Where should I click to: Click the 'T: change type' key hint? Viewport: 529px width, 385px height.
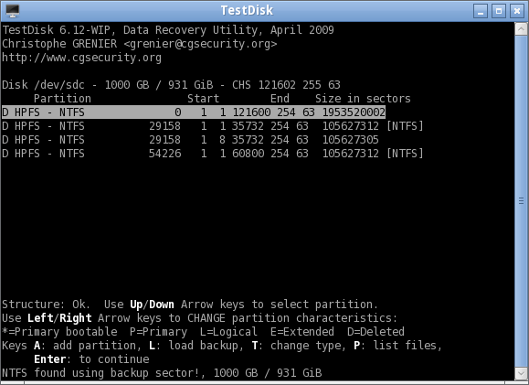[x=299, y=346]
